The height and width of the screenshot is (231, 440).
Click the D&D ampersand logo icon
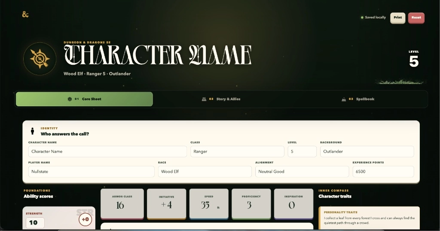25,14
